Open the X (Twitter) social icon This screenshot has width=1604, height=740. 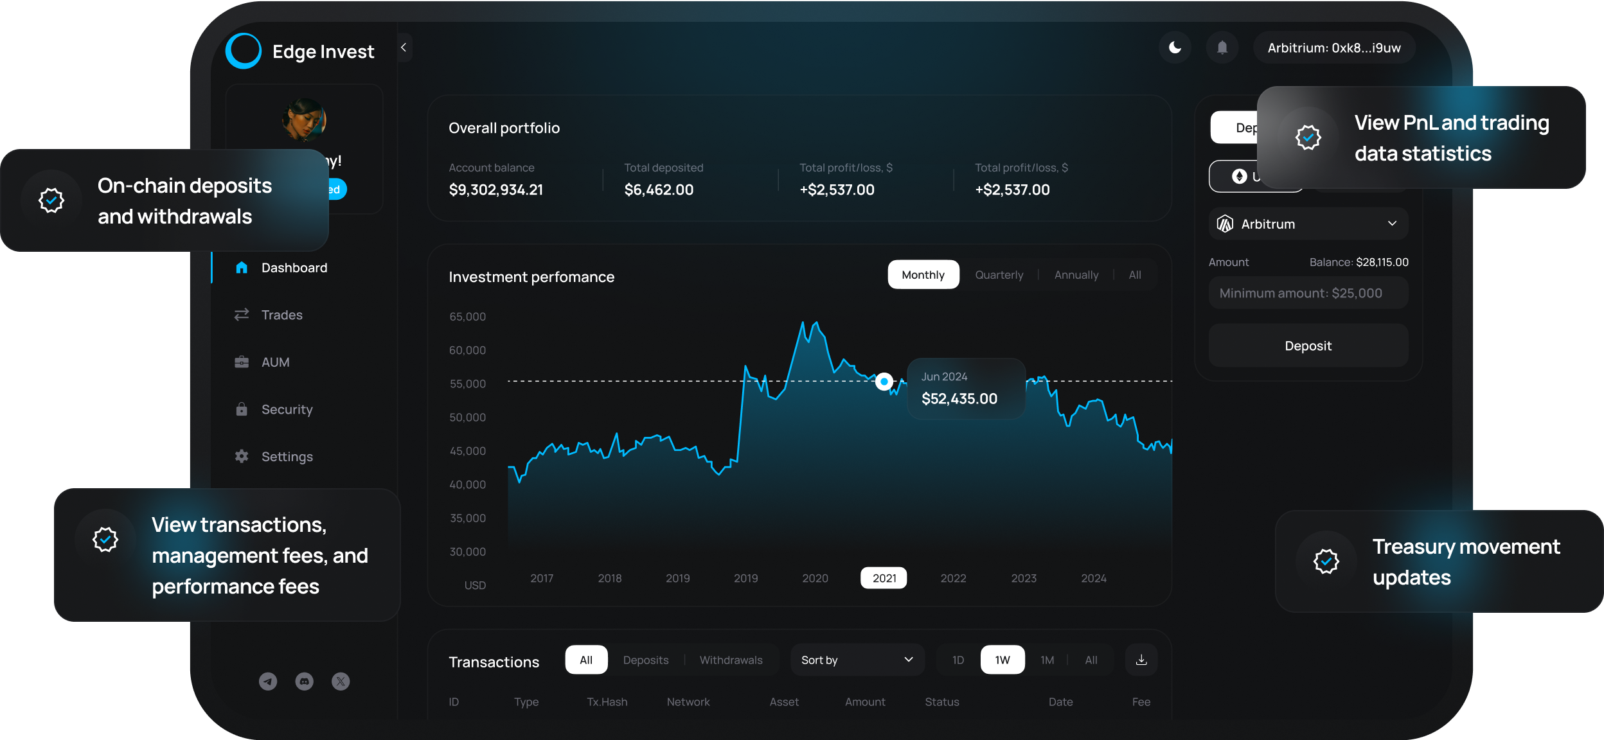pos(341,682)
